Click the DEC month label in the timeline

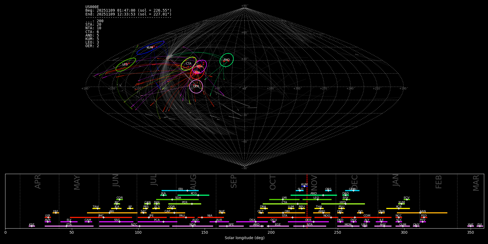click(x=355, y=182)
